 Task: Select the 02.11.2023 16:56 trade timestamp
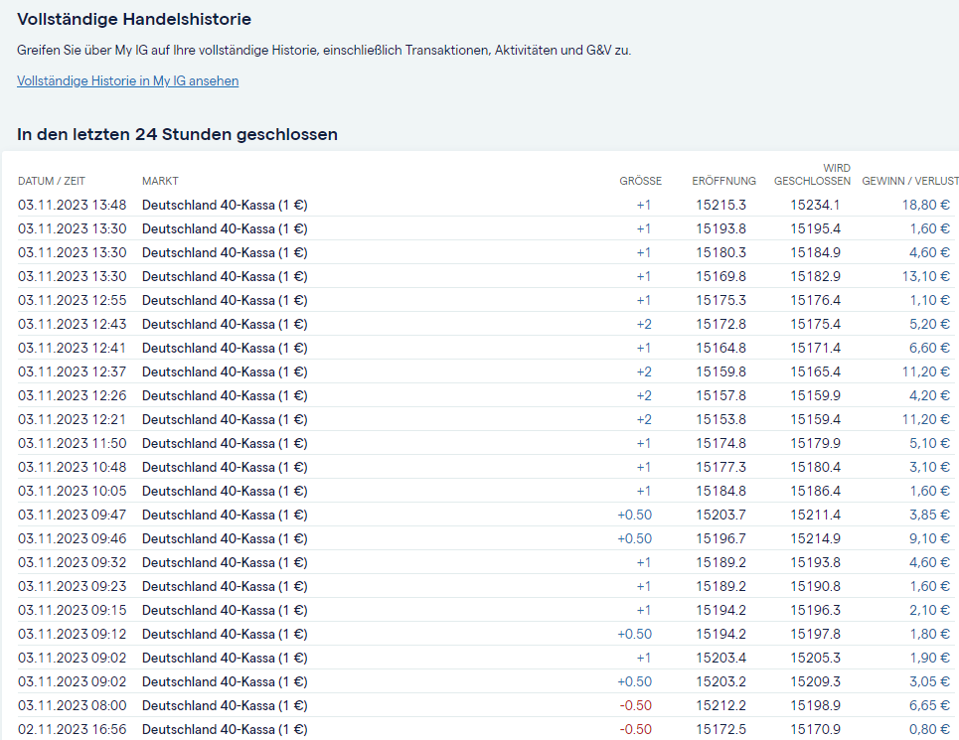click(x=73, y=729)
